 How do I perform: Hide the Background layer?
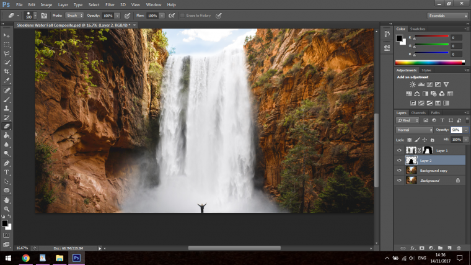(x=399, y=181)
